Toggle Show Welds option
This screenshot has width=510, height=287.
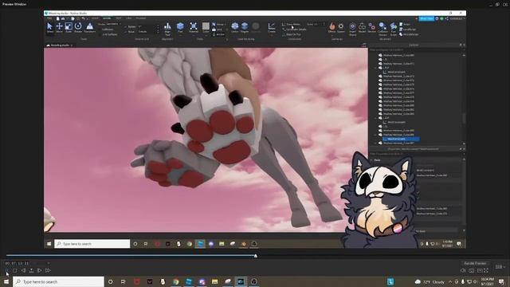click(x=291, y=25)
